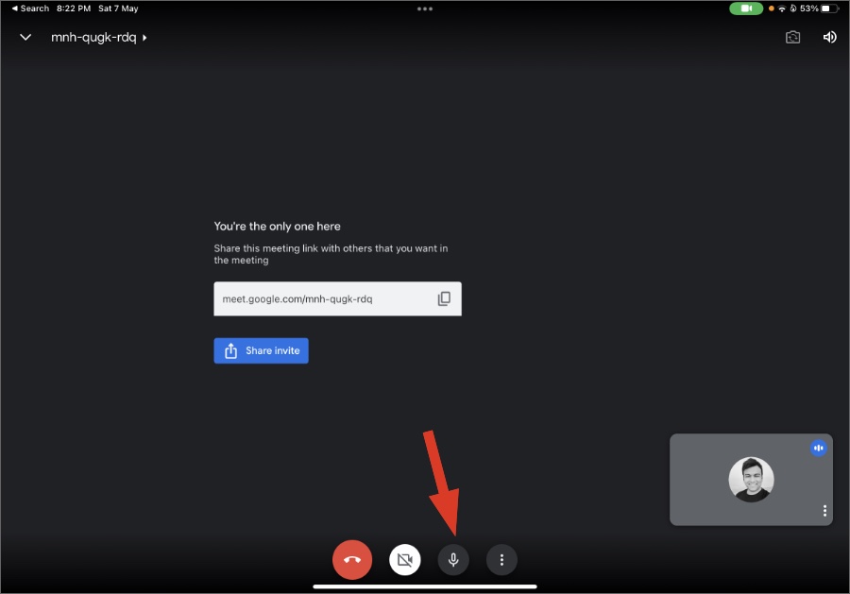Screen dimensions: 850x594
Task: Tap the time 8:22 PM in the status bar
Action: [x=74, y=8]
